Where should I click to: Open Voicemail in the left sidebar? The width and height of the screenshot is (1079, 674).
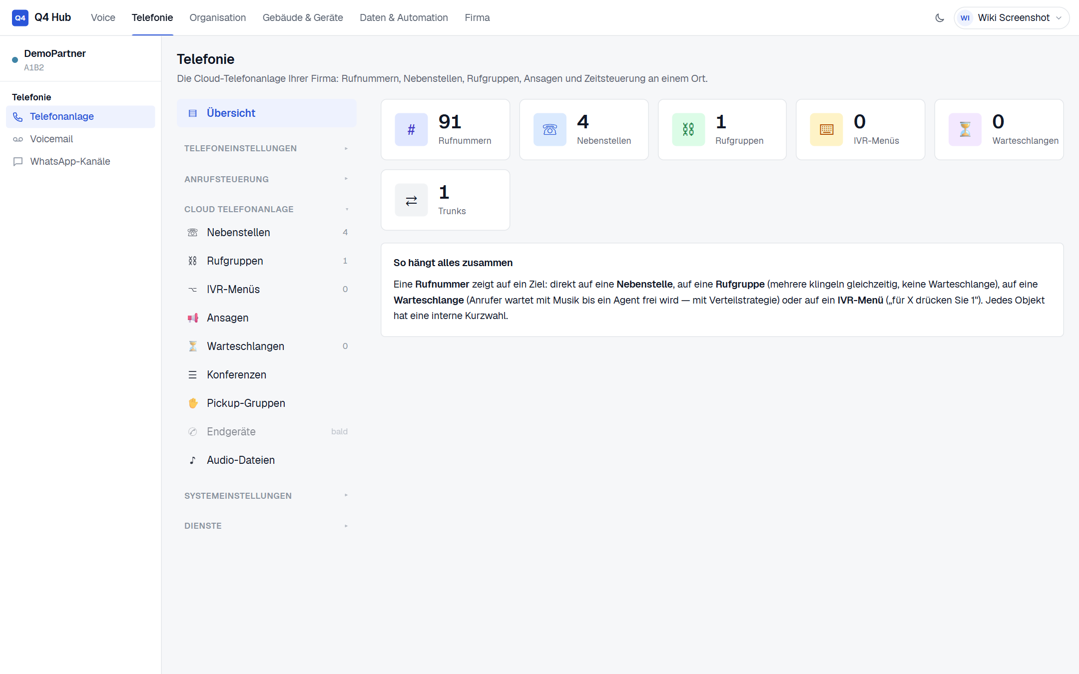[80, 139]
